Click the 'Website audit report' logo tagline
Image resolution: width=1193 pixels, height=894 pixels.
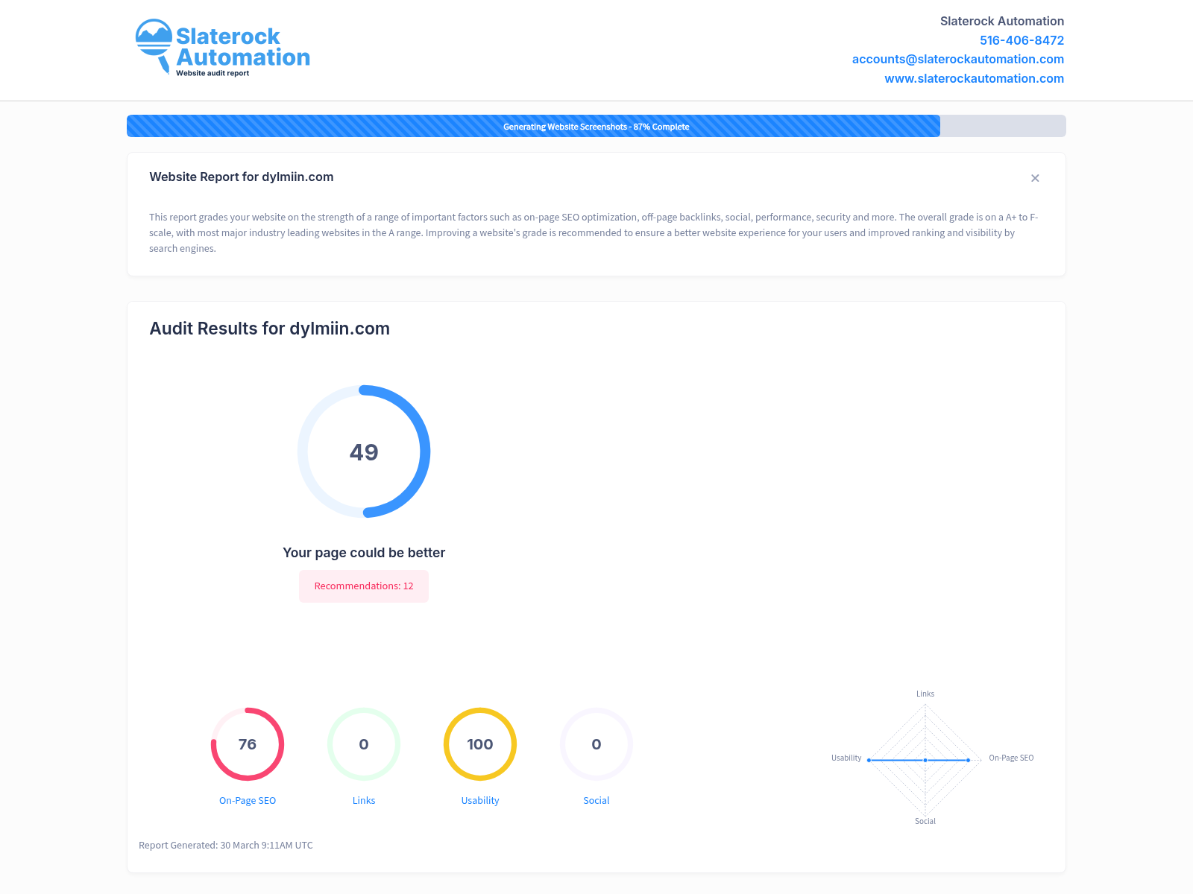point(213,73)
